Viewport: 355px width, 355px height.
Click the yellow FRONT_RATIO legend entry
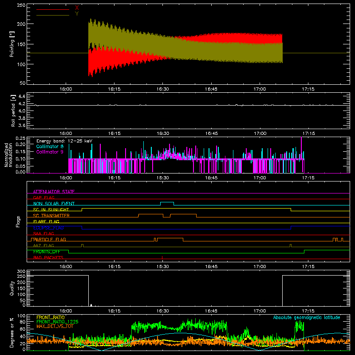click(x=51, y=317)
